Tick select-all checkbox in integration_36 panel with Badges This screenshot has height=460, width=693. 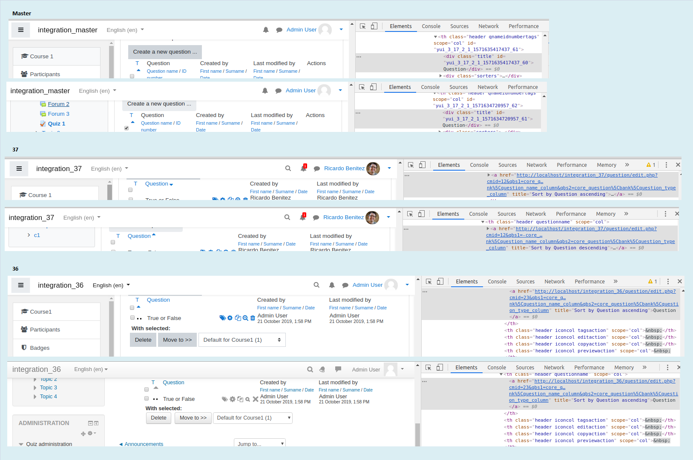(x=132, y=308)
